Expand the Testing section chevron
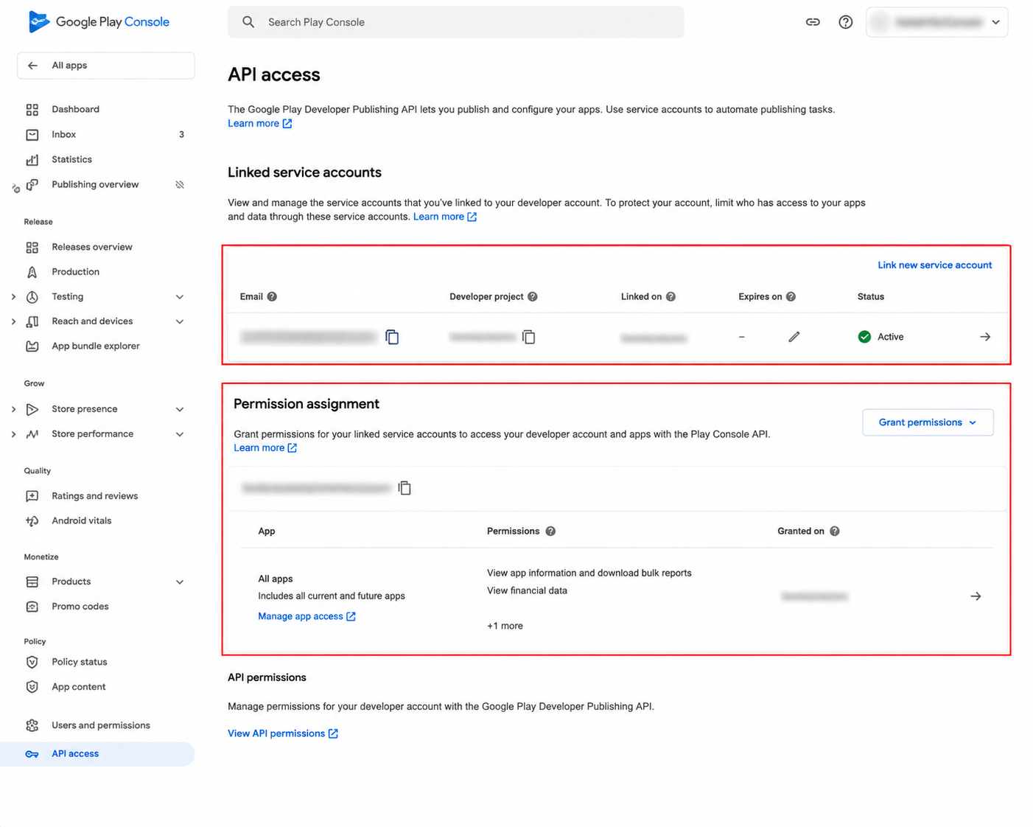 tap(180, 297)
